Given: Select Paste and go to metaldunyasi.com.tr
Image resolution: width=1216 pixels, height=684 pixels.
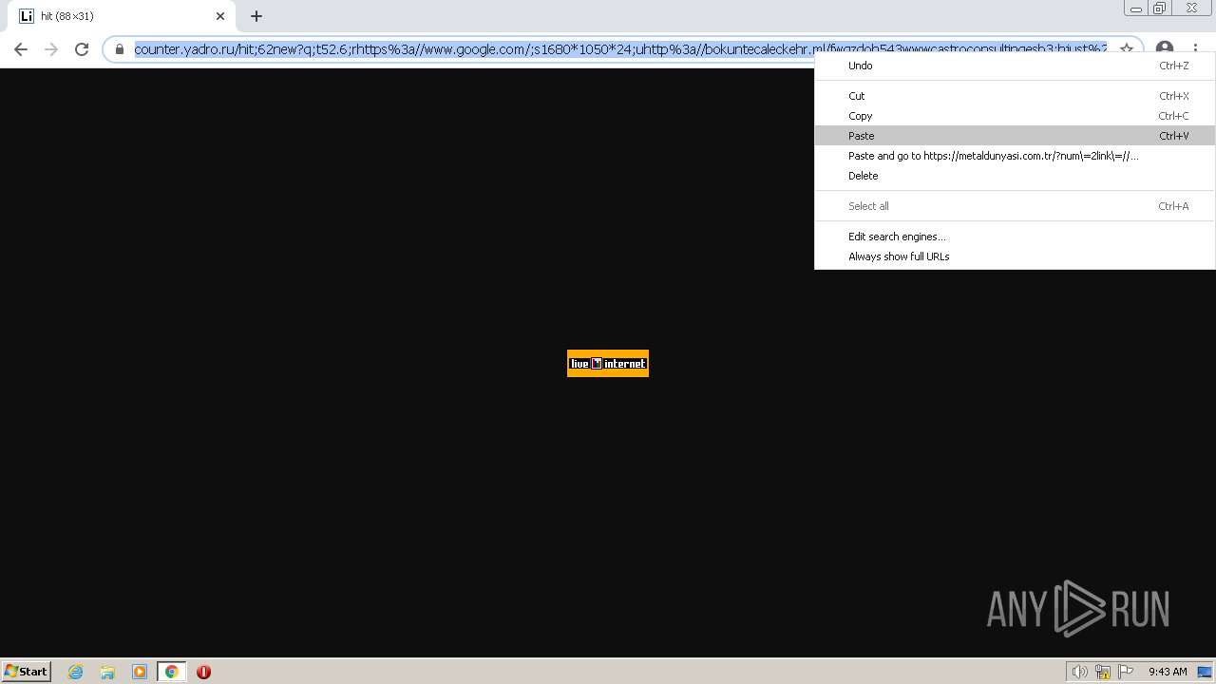Looking at the screenshot, I should (1015, 156).
